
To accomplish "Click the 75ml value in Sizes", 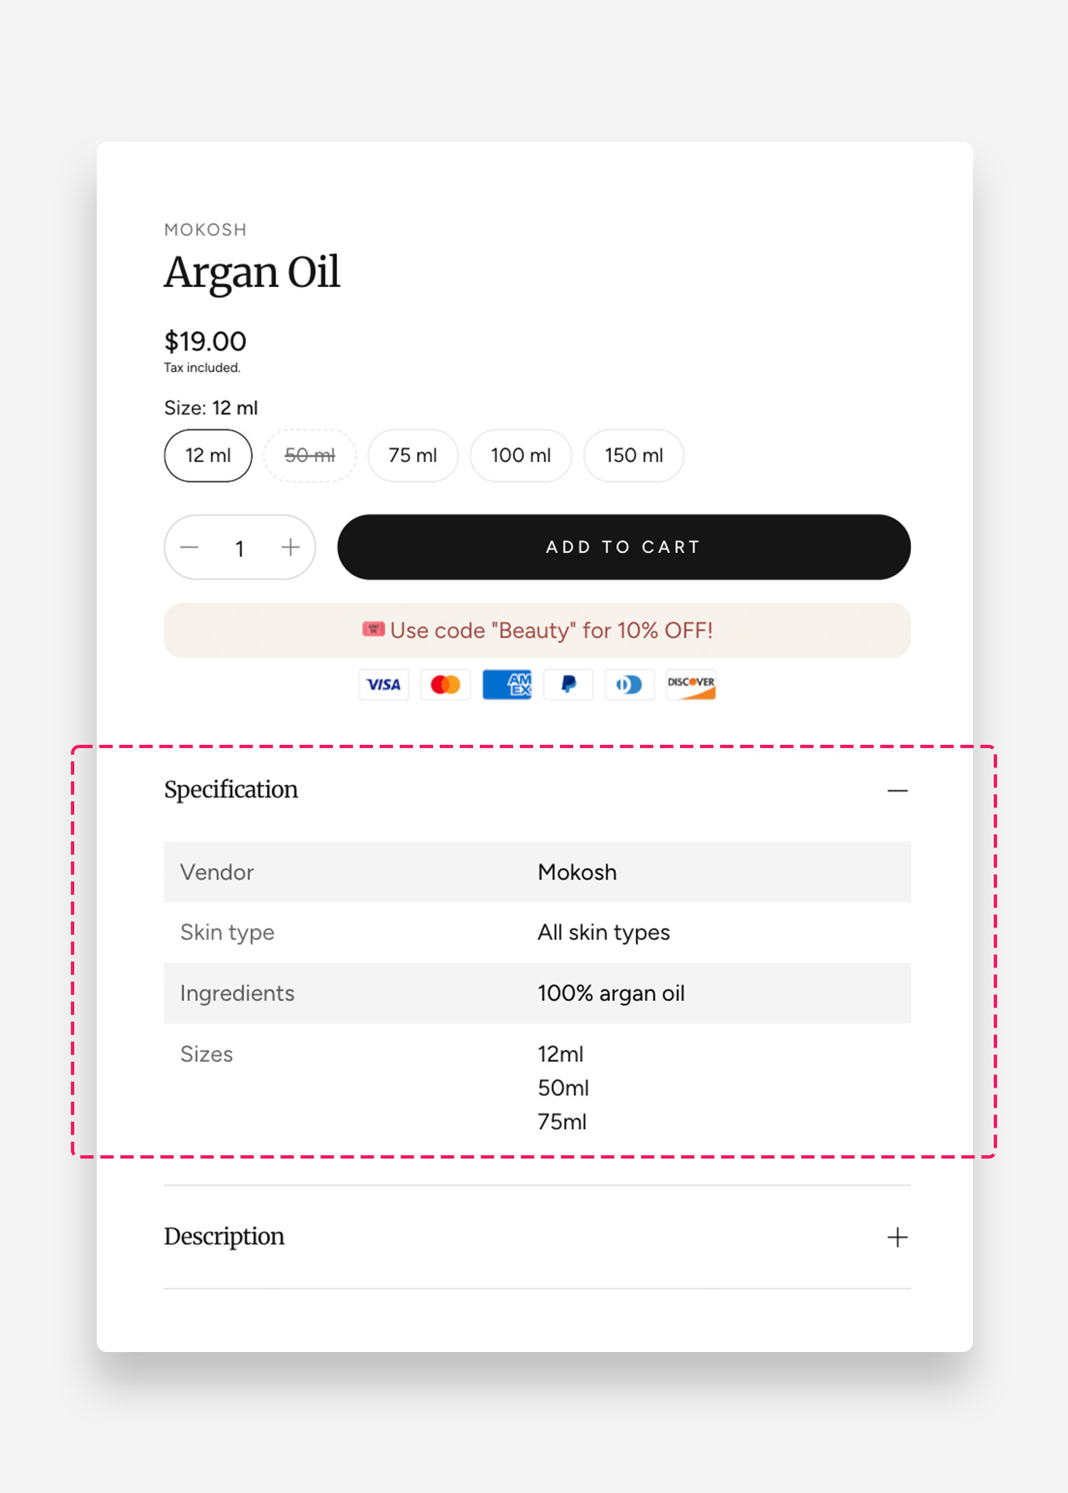I will (x=562, y=1122).
